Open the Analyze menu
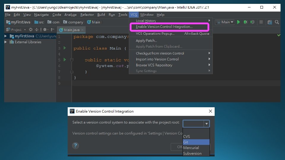The height and width of the screenshot is (160, 285). tap(70, 15)
